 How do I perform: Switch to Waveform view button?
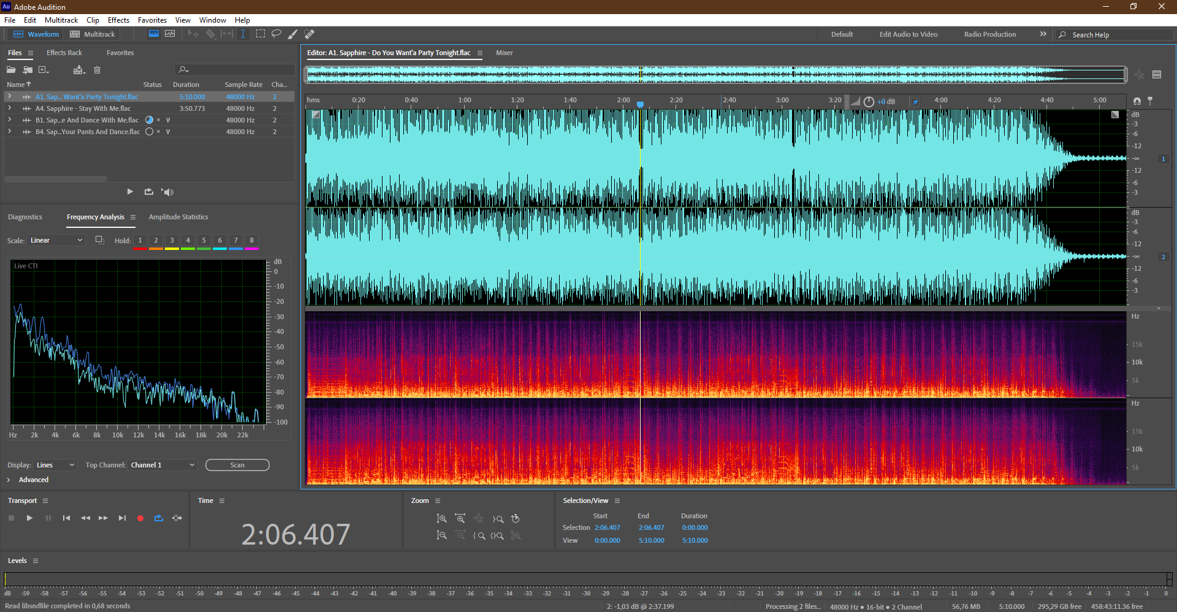(36, 34)
